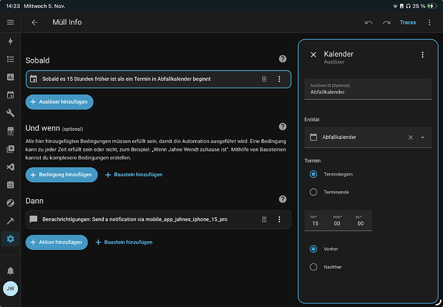This screenshot has width=443, height=307.
Task: Open top-right automation overflow menu
Action: point(430,22)
